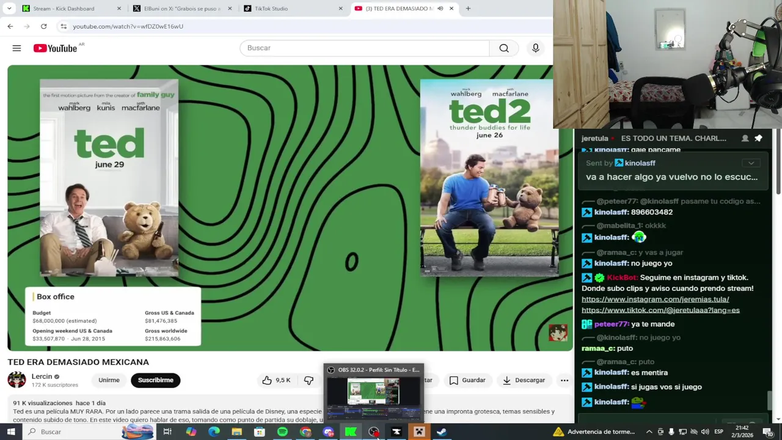Open the weather storm warning widget
The image size is (782, 440).
pos(596,432)
